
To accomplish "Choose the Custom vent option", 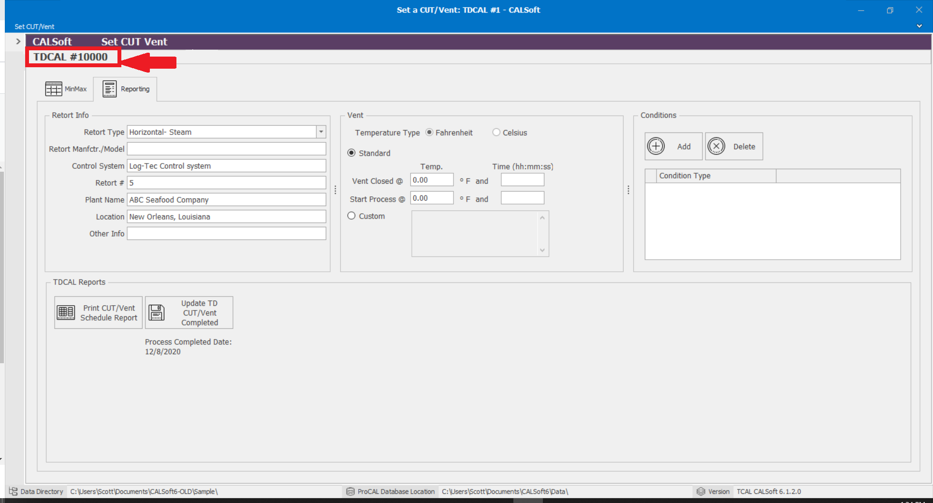I will 351,216.
